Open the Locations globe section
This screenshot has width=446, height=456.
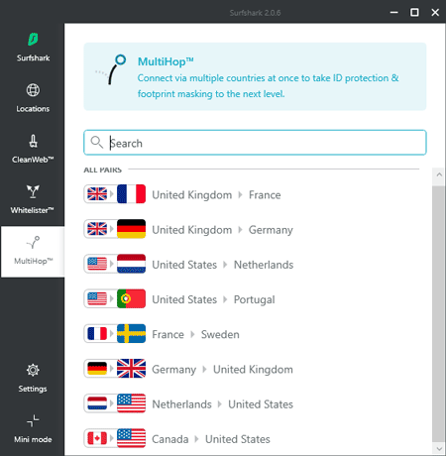click(33, 98)
